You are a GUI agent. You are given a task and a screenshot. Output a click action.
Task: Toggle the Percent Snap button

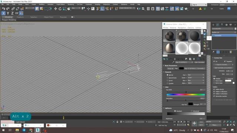[x=107, y=9]
